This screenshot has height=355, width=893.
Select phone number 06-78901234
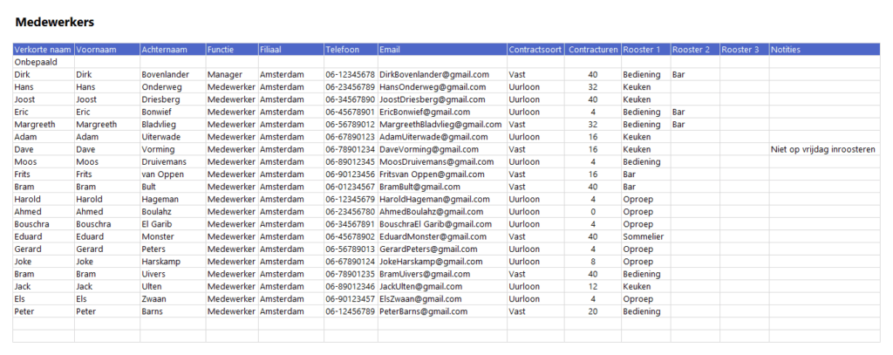[x=350, y=149]
